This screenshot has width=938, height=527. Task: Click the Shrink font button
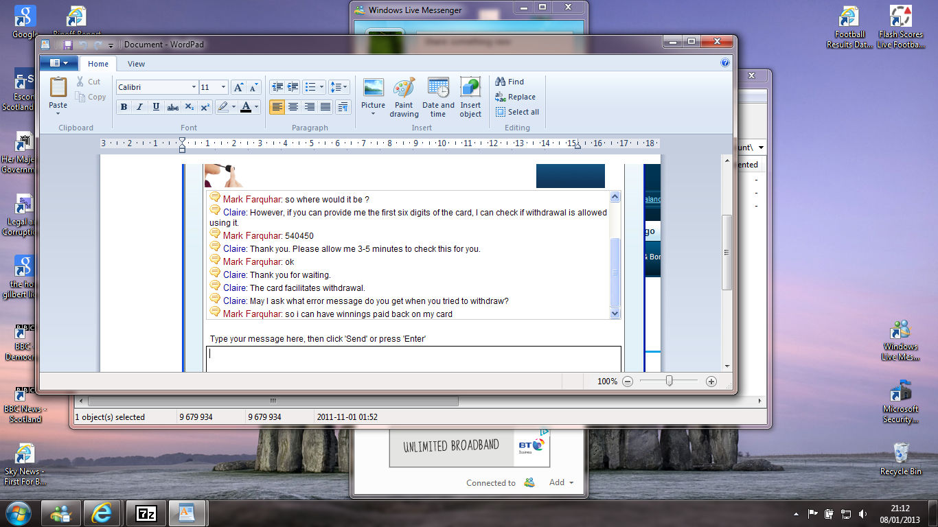[x=254, y=87]
